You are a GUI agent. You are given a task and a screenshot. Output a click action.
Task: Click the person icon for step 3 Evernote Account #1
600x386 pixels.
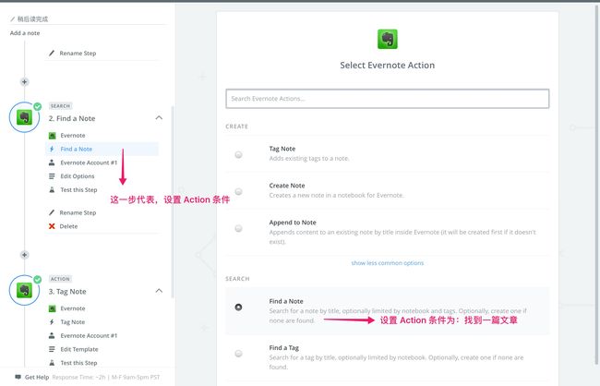click(x=52, y=335)
